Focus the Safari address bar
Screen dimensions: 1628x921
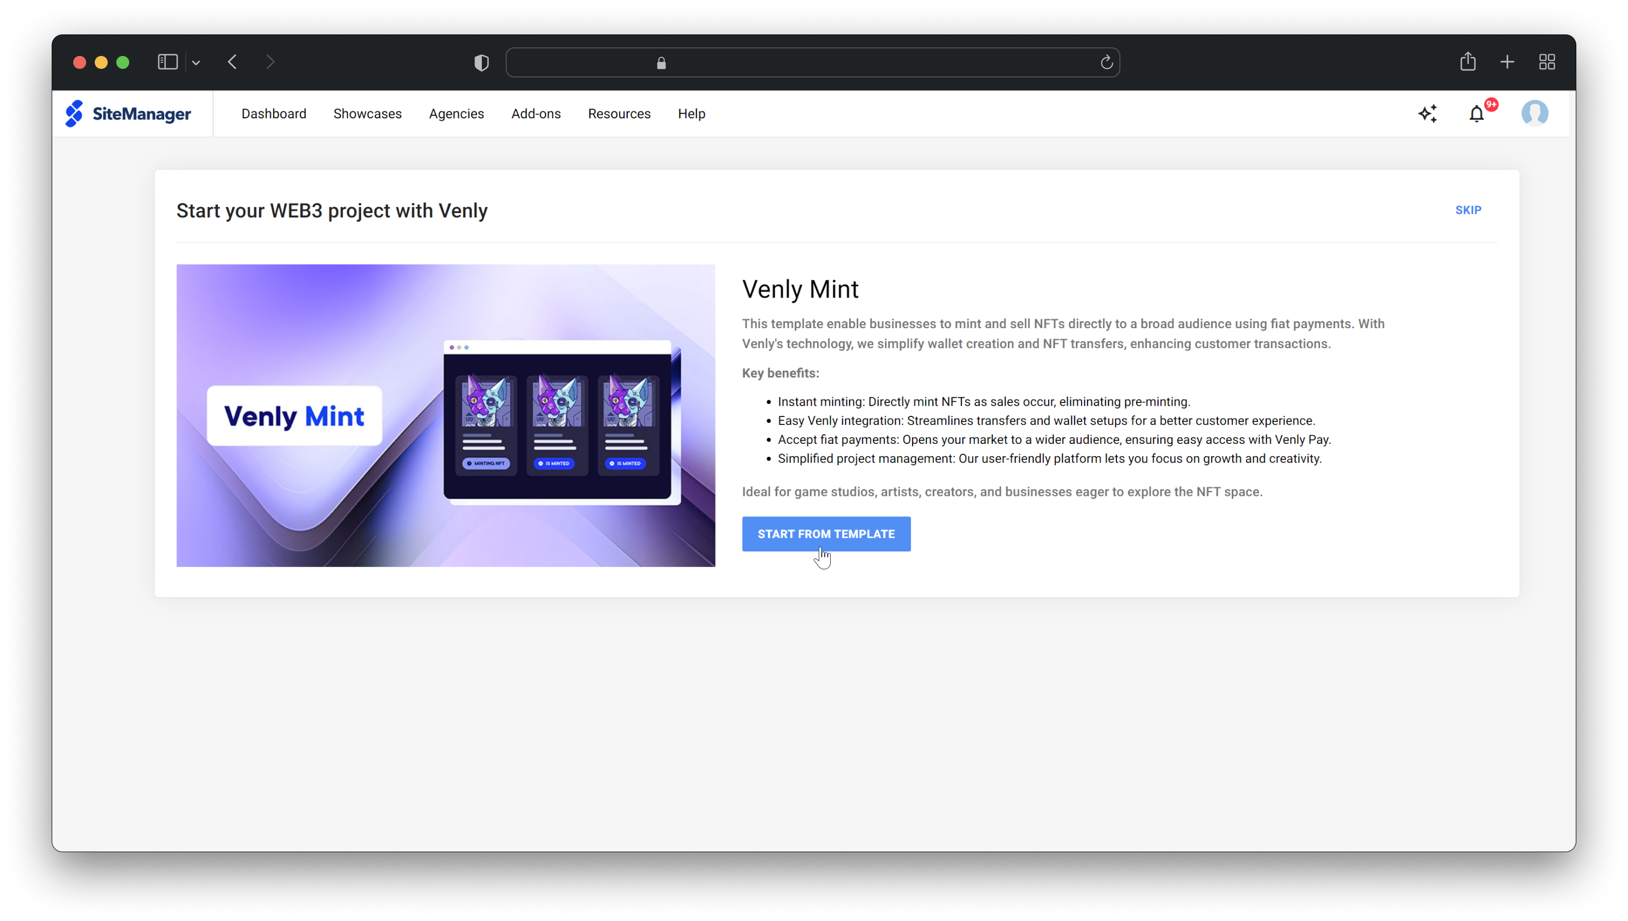[x=812, y=62]
